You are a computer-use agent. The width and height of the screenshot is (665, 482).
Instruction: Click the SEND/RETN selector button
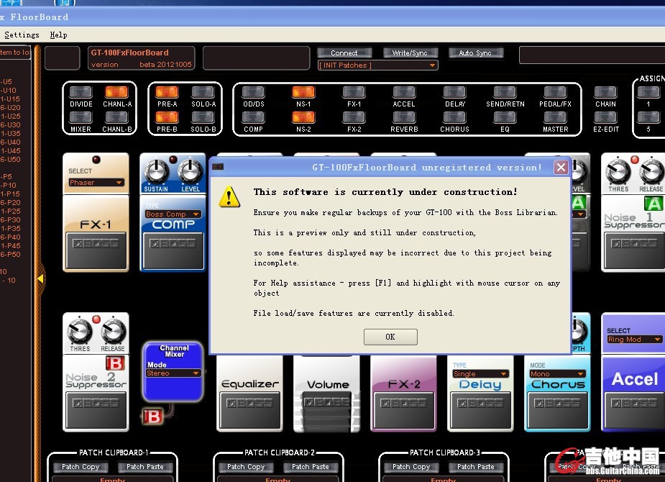(505, 92)
